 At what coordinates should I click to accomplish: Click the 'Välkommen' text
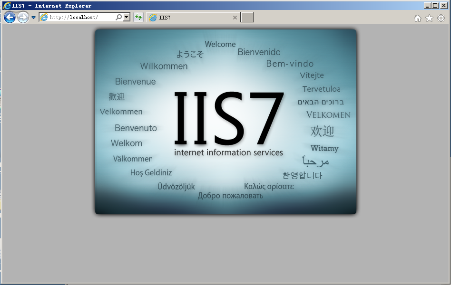133,159
